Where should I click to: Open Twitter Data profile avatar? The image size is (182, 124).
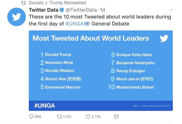point(16,17)
